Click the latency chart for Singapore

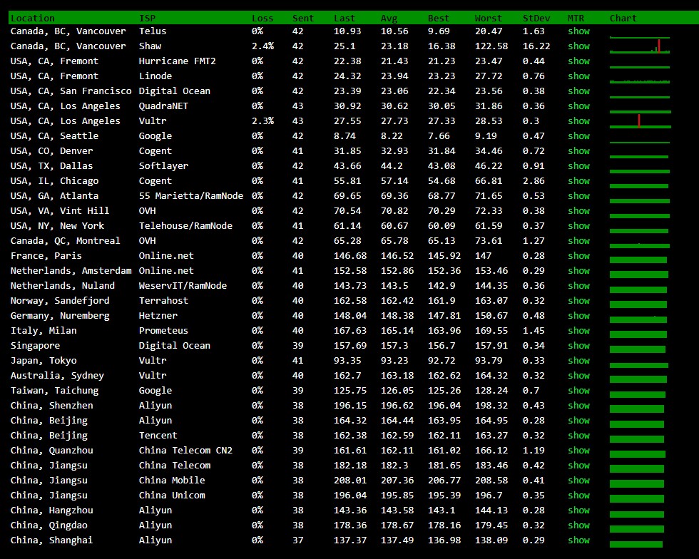638,349
